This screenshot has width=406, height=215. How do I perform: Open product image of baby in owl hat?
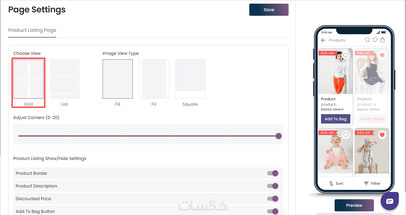coord(372,151)
